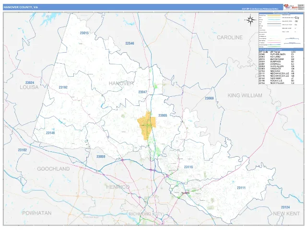Image resolution: width=307 pixels, height=230 pixels.
Task: Click BEAVERDAM row in ZIP index
Action: pyautogui.click(x=277, y=59)
